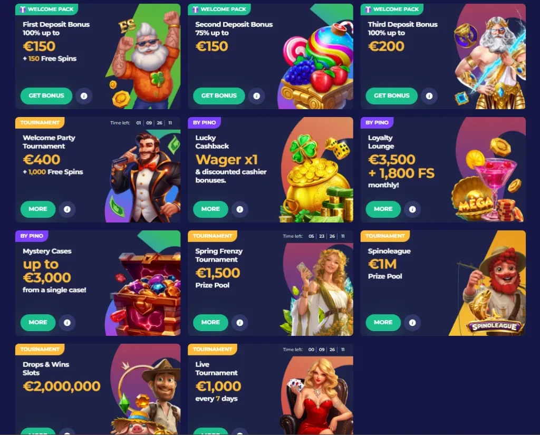Screen dimensions: 540x435
Task: Select the Drops & Wins Slots card image
Action: click(x=146, y=396)
